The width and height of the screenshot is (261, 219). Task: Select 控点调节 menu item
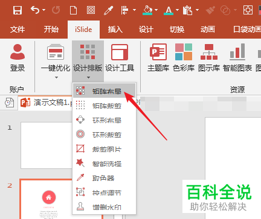click(104, 192)
